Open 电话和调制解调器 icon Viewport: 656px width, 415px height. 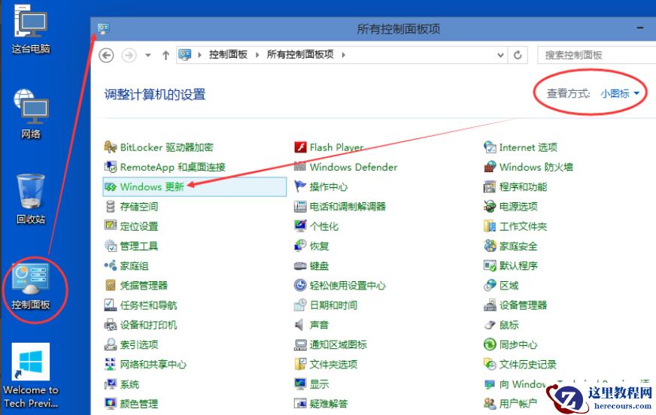(300, 207)
